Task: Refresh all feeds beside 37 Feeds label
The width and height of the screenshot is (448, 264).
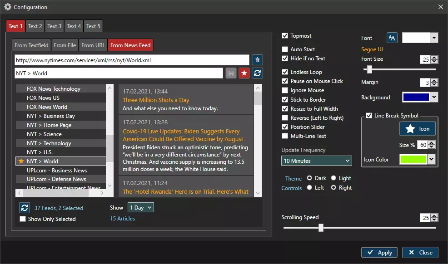Action: tap(25, 208)
